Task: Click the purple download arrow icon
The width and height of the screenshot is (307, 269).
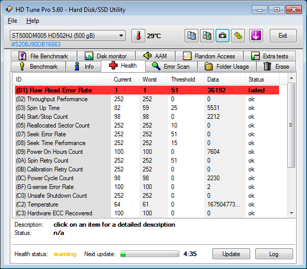Action: click(256, 36)
